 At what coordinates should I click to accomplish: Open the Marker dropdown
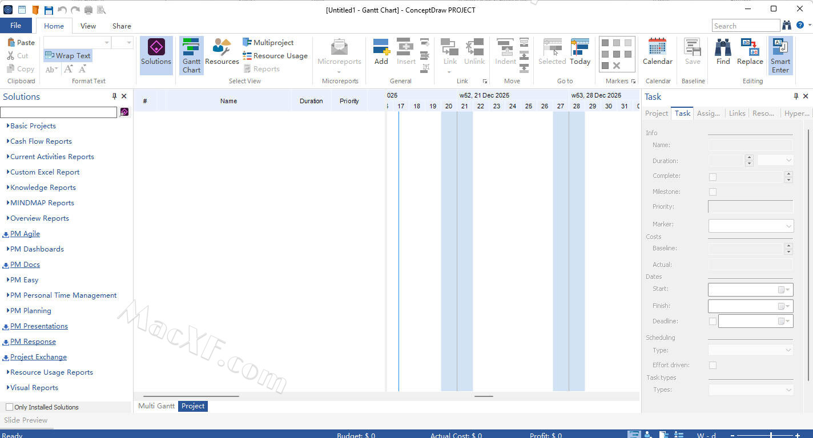(x=750, y=226)
